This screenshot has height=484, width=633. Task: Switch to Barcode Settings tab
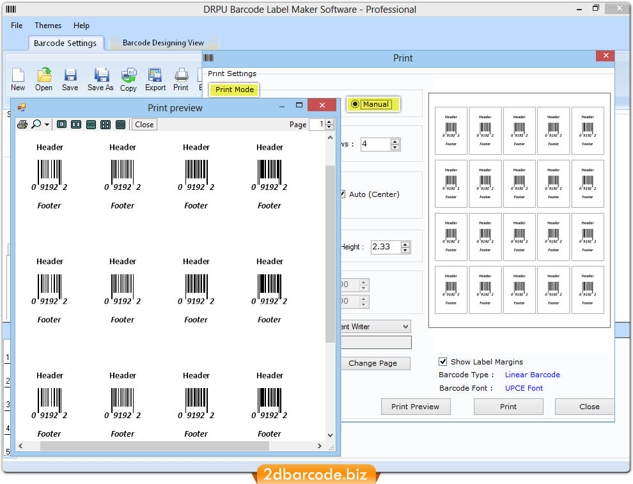pyautogui.click(x=65, y=43)
